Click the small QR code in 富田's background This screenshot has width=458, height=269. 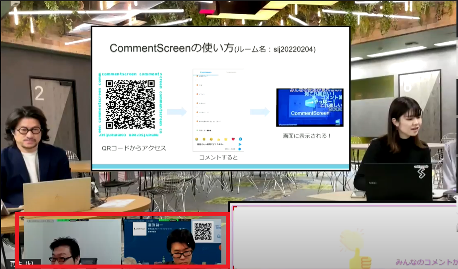pos(203,231)
